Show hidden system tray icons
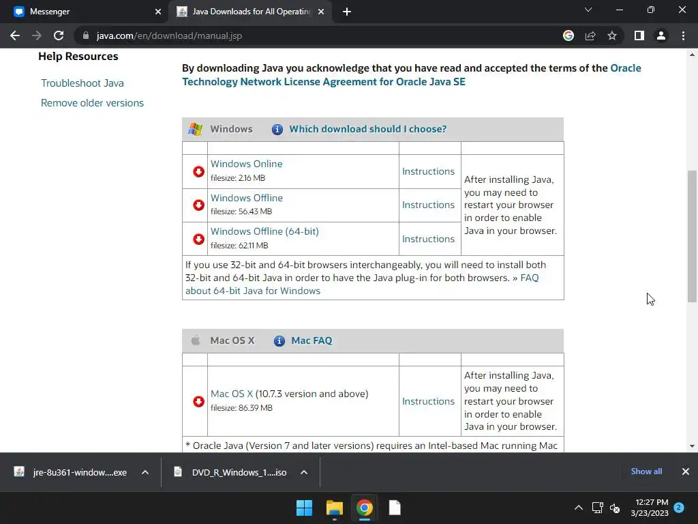 [578, 508]
